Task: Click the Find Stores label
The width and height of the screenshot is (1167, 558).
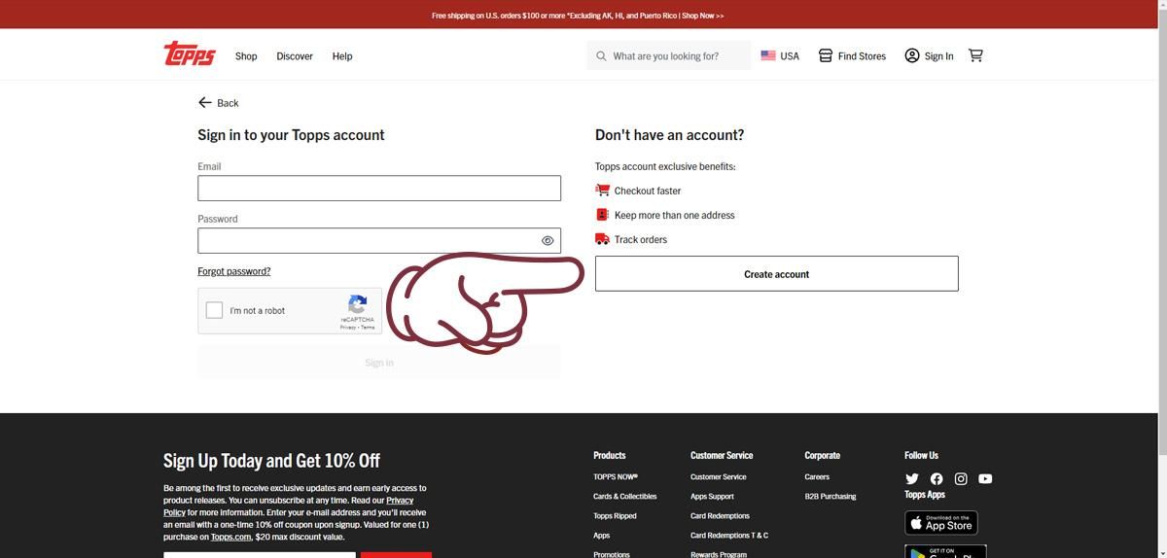Action: pyautogui.click(x=862, y=56)
